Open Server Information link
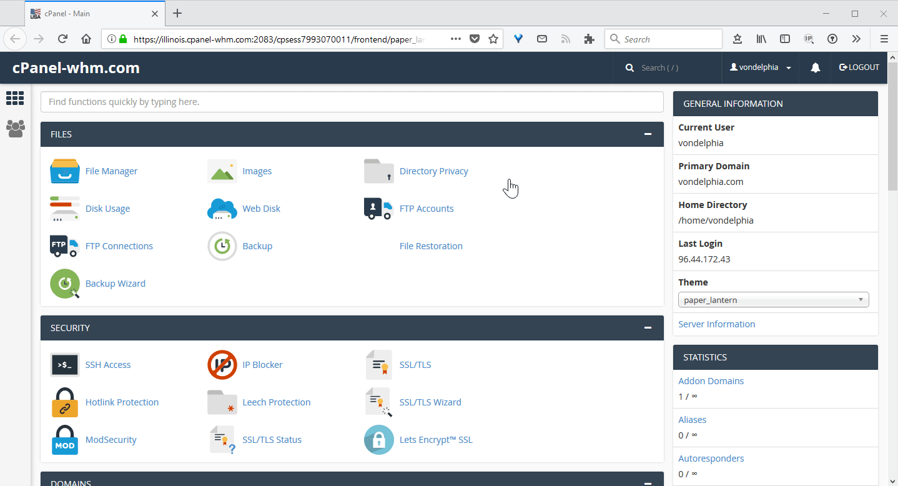 pos(716,324)
